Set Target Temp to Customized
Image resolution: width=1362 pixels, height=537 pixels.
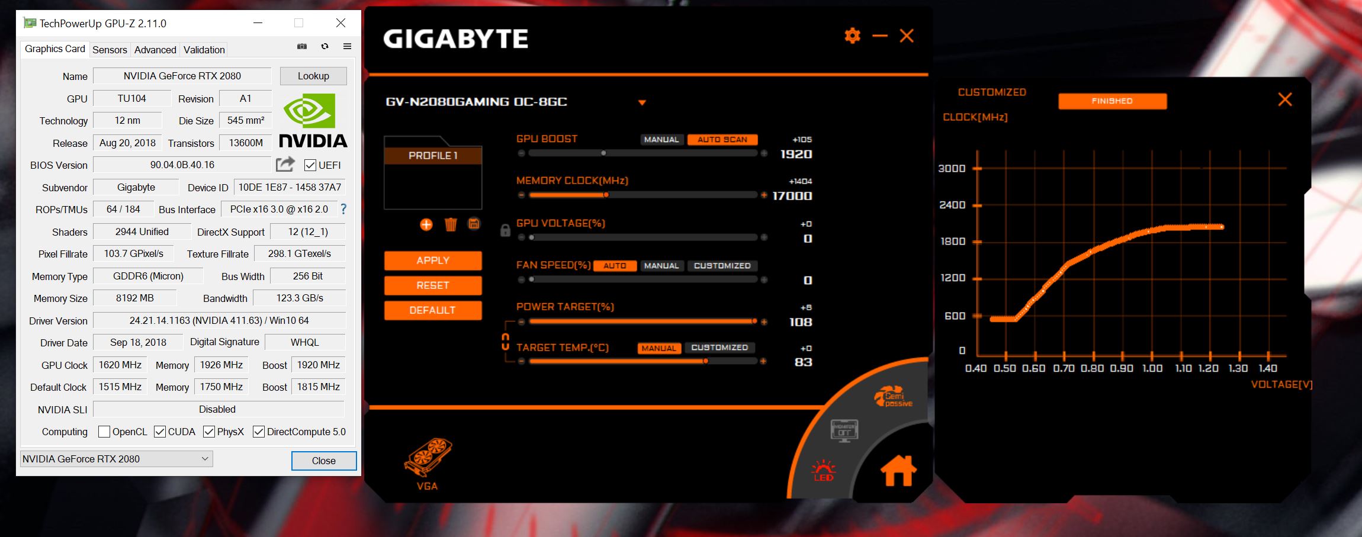pos(719,348)
